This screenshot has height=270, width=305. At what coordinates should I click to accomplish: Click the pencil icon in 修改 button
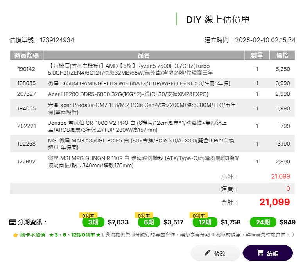(207, 252)
